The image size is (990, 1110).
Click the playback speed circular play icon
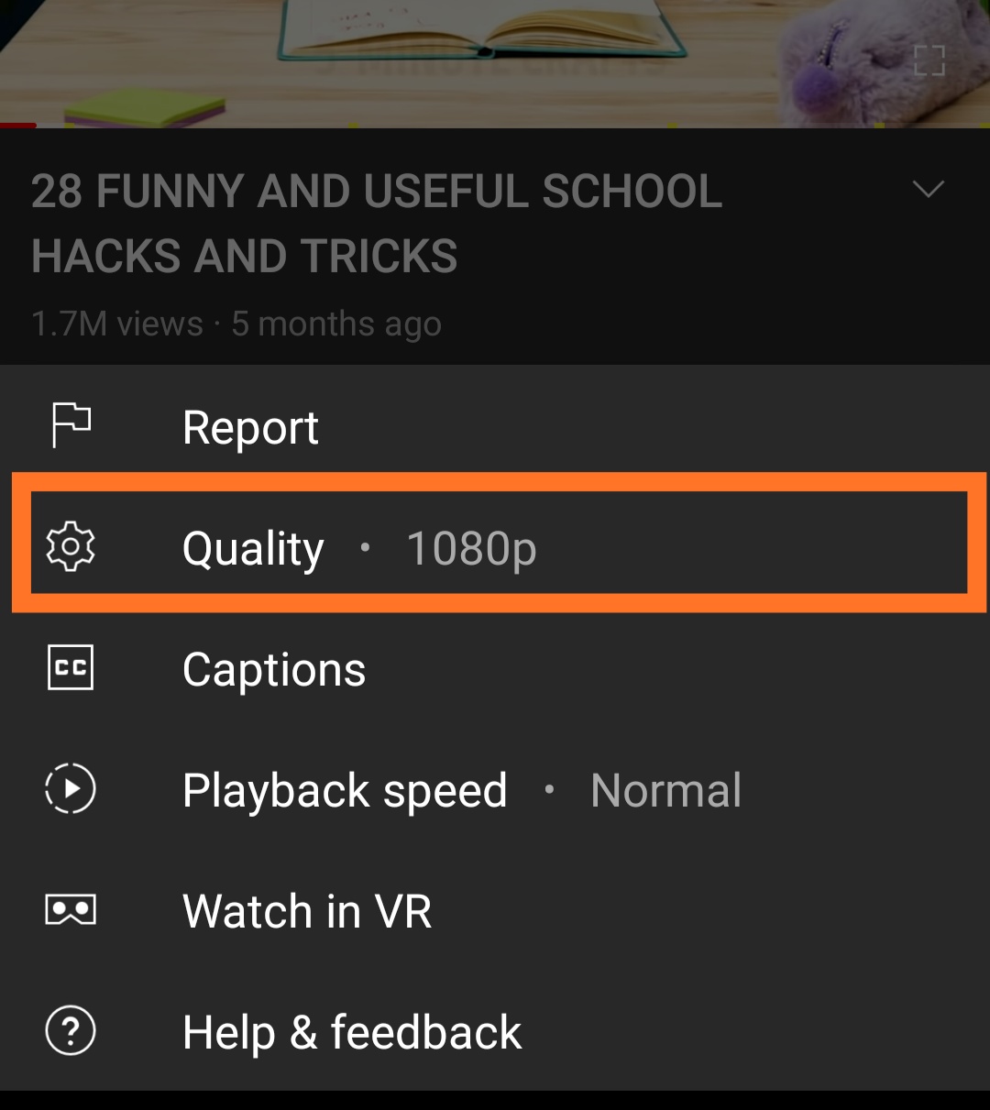[71, 788]
